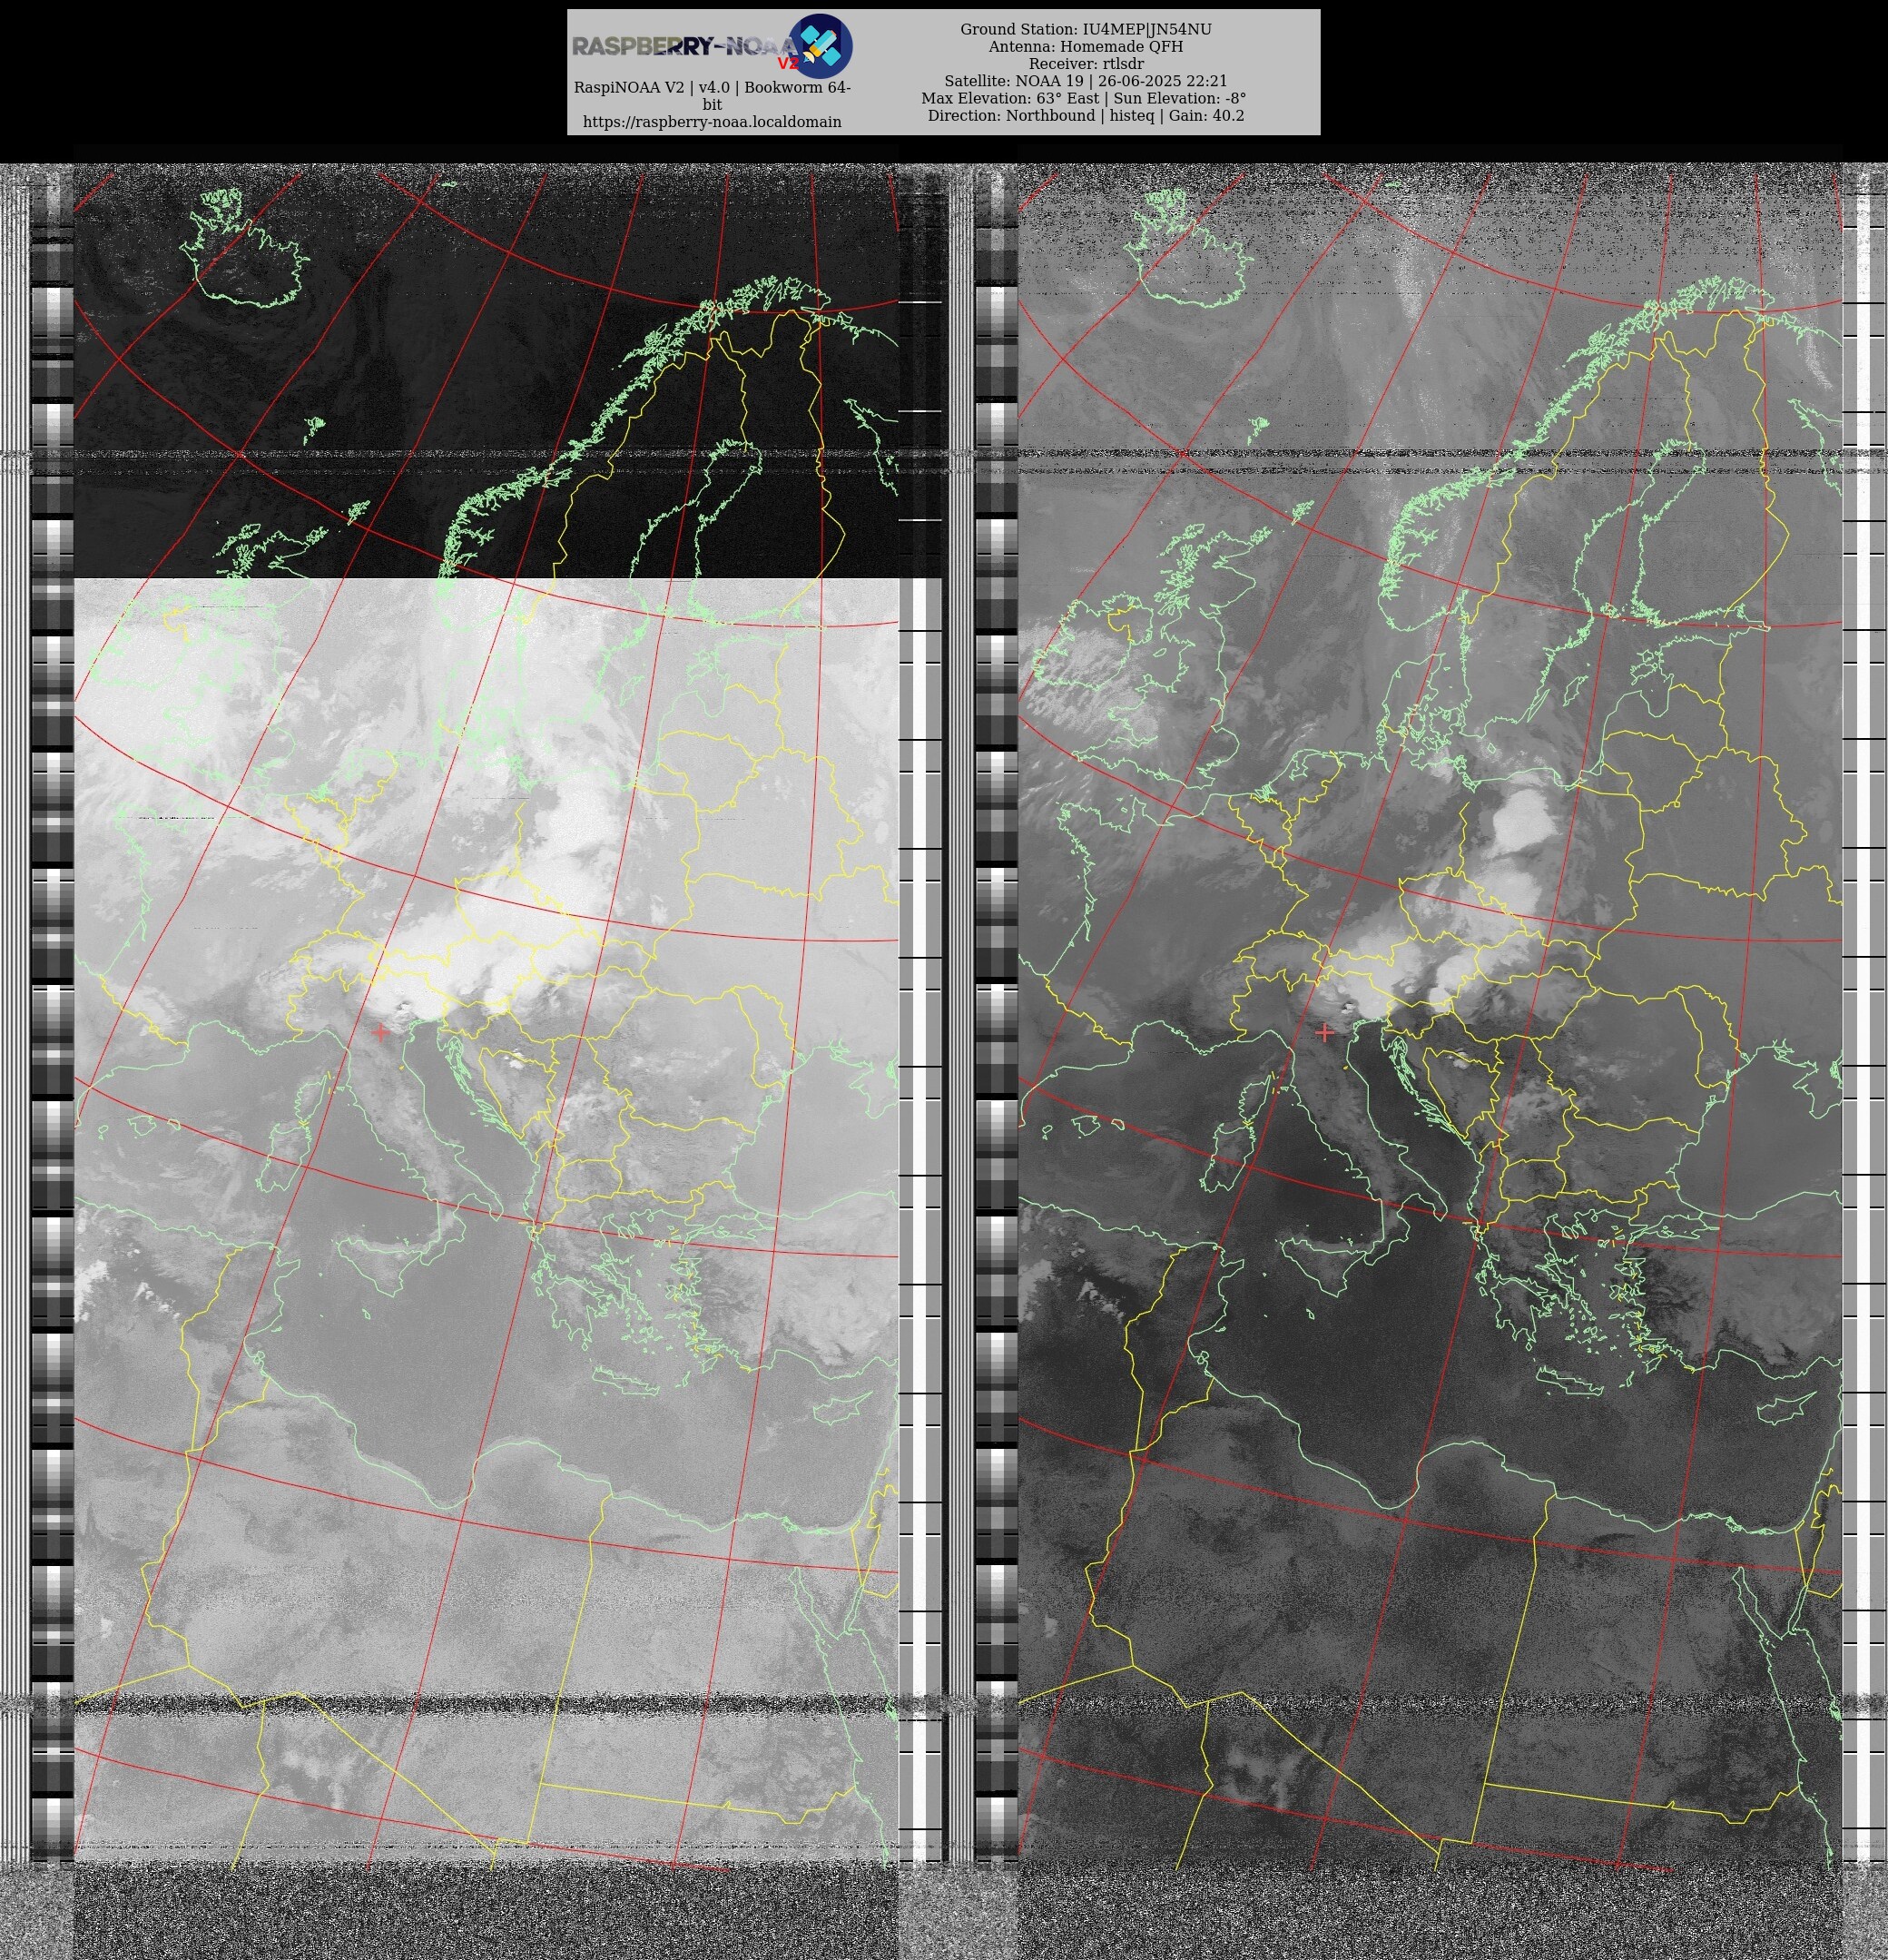Click the URL 'https://raspberry-noaa.localdomain'
The width and height of the screenshot is (1888, 1960).
[712, 122]
